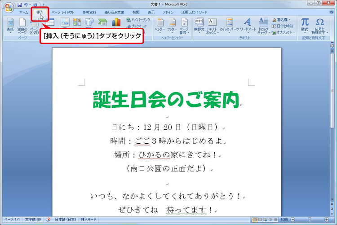Toggle 挿入モード in status bar
Image resolution: width=337 pixels, height=225 pixels.
tap(89, 220)
